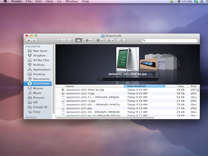Sort by Name column header
The height and width of the screenshot is (156, 208).
(90, 86)
